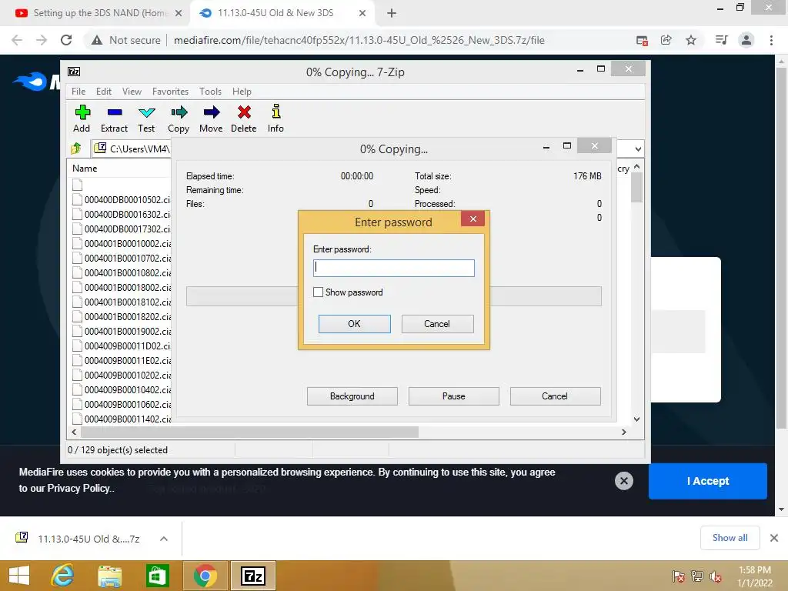
Task: Open the Help menu in 7-Zip
Action: click(242, 92)
